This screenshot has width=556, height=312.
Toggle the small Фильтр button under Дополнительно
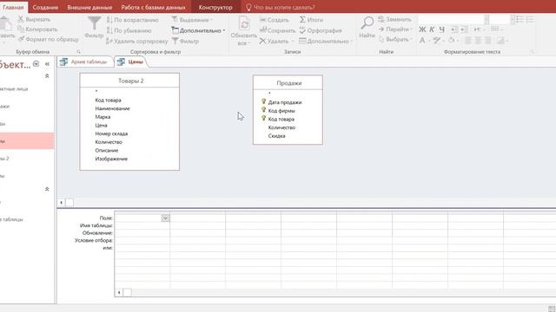coord(185,41)
